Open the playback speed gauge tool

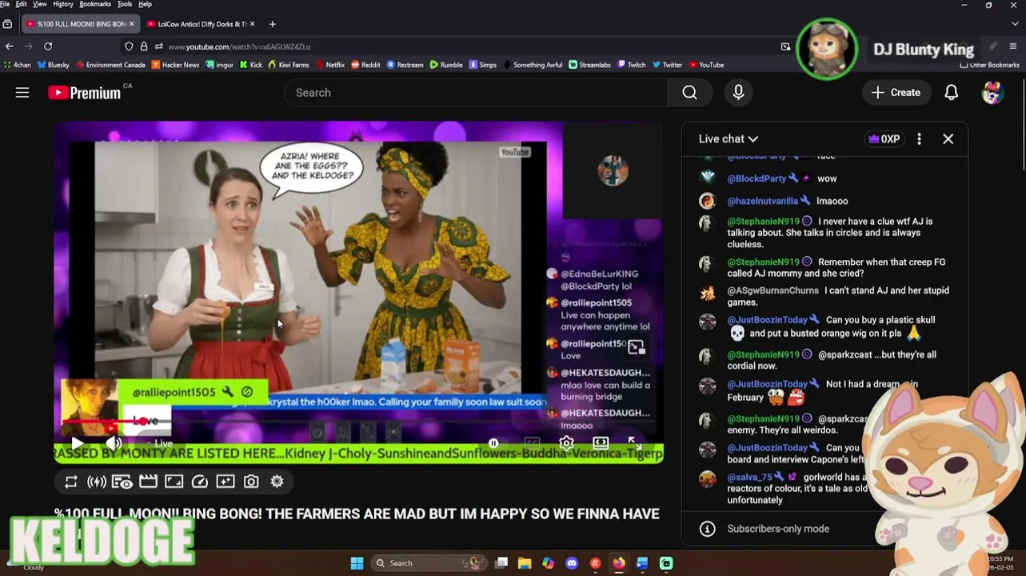click(x=200, y=482)
